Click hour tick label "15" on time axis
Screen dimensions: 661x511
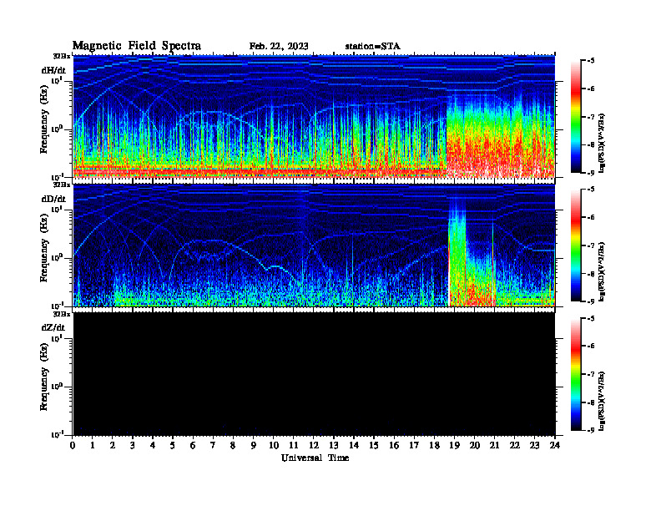coord(374,445)
